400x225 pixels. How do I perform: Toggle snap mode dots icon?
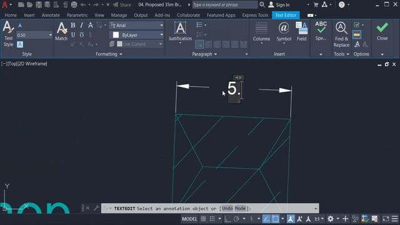pyautogui.click(x=212, y=219)
